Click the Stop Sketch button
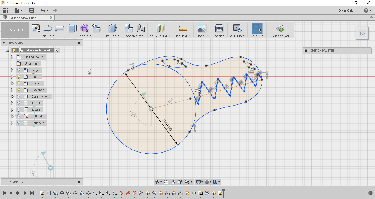This screenshot has height=199, width=375. (279, 30)
